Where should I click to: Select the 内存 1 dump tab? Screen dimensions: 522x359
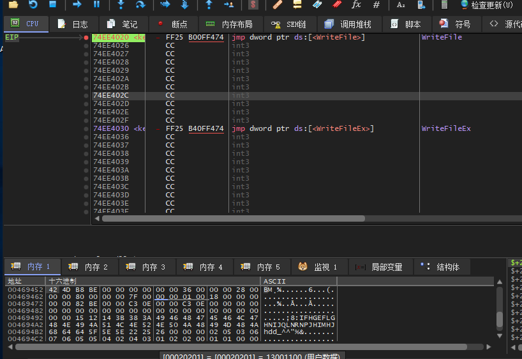click(32, 266)
